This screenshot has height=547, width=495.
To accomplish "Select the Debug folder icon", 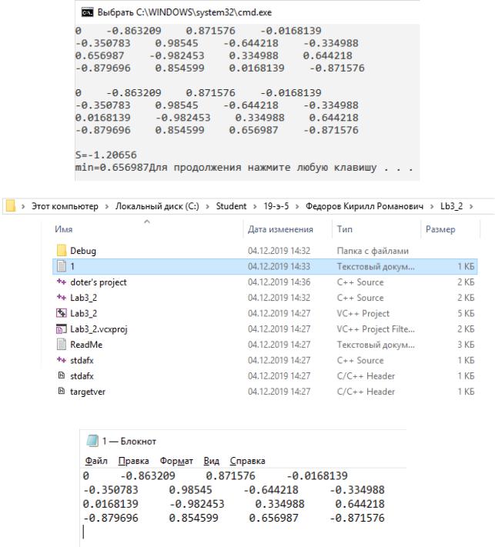I will 61,251.
